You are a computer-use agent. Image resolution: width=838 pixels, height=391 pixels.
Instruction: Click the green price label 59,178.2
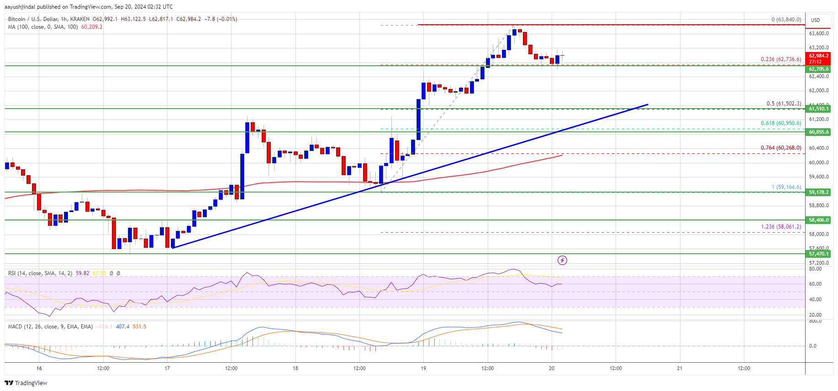click(x=818, y=192)
